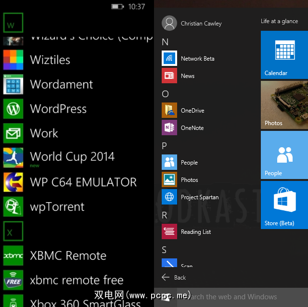Click the P letter group header
The height and width of the screenshot is (307, 308).
coord(165,146)
